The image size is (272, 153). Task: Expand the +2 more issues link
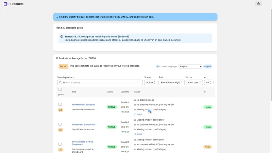point(138,134)
